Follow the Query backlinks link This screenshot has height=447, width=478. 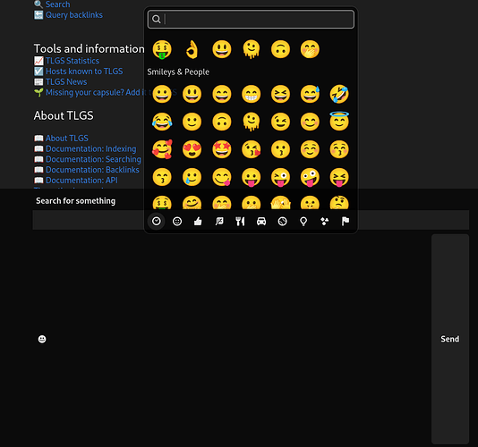74,15
